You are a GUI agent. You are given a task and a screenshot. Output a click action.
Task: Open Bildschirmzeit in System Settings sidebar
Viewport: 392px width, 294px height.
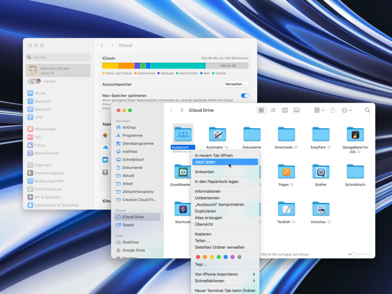click(58, 153)
